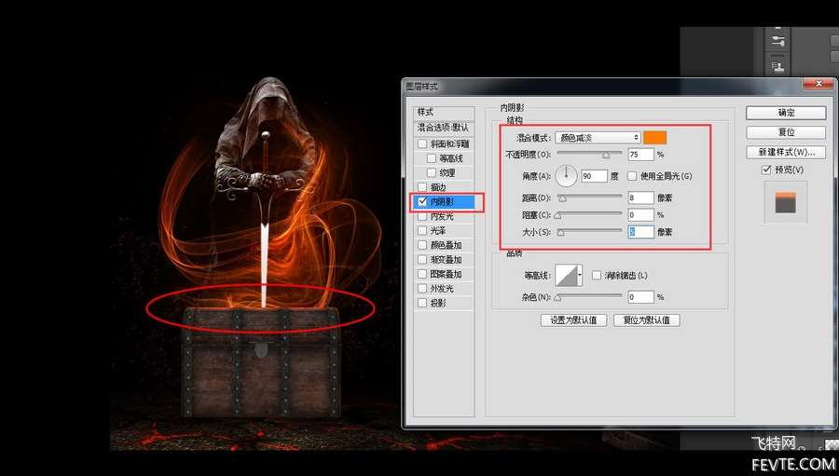Image resolution: width=839 pixels, height=476 pixels.
Task: Click the opacity field showing 75
Action: click(x=640, y=154)
